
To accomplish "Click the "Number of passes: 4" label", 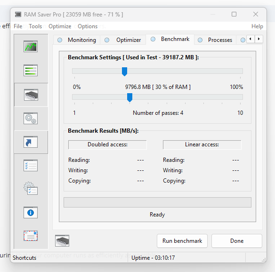I will [158, 113].
